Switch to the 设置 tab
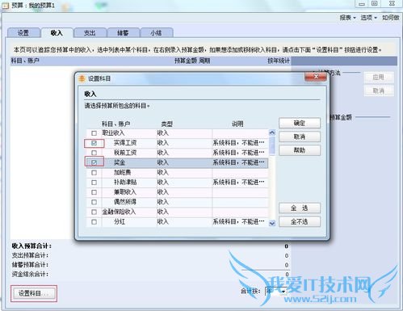 tap(23, 33)
